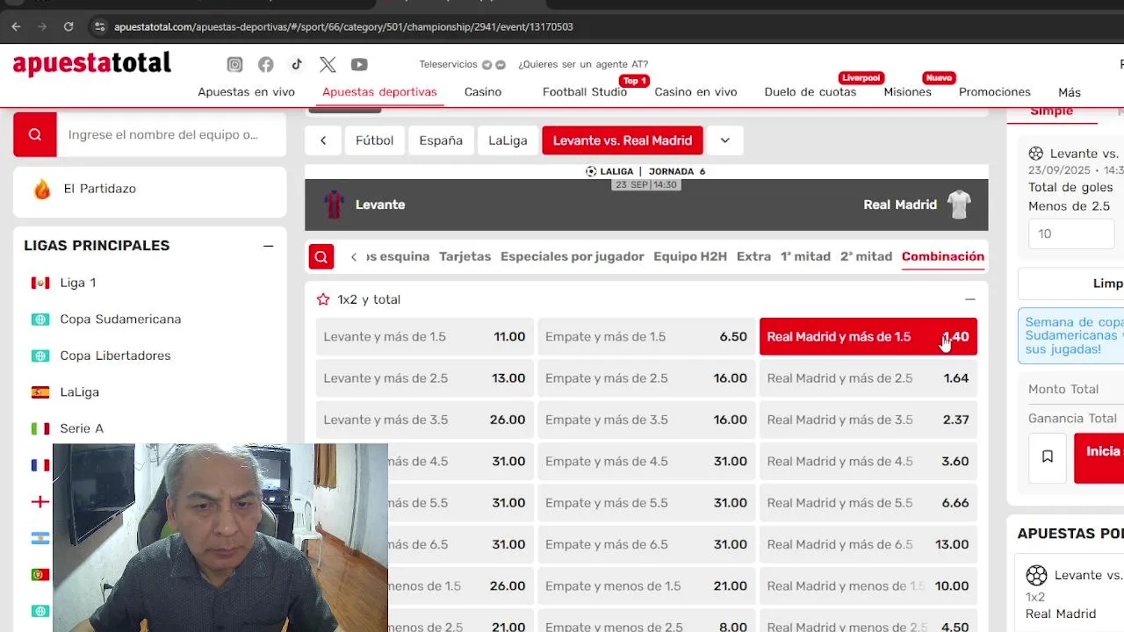Click the LaLiga breadcrumb button

pos(508,140)
